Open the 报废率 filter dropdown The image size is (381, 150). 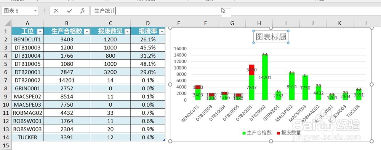[x=162, y=32]
